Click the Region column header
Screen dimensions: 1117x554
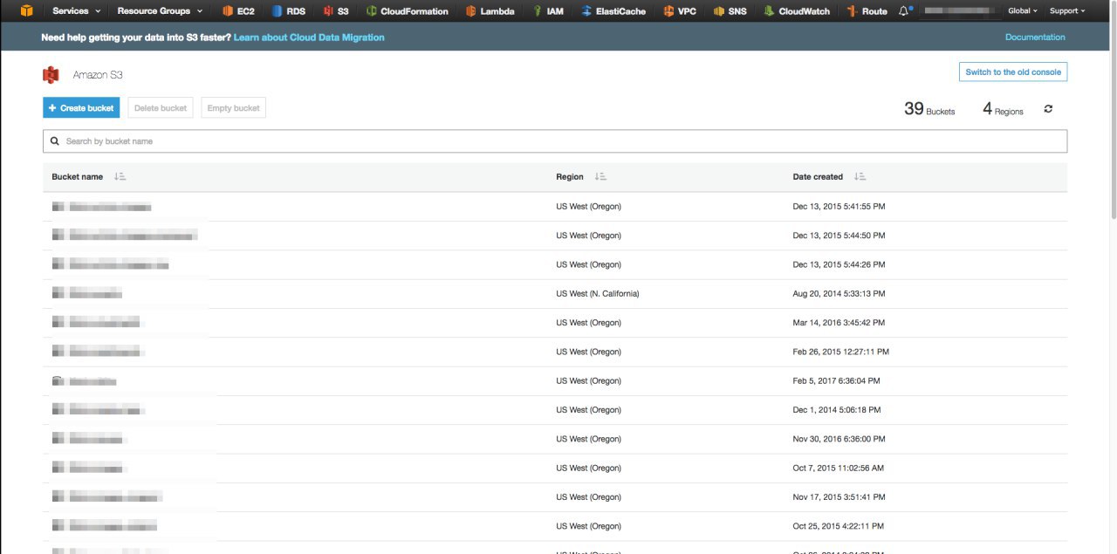click(x=570, y=176)
